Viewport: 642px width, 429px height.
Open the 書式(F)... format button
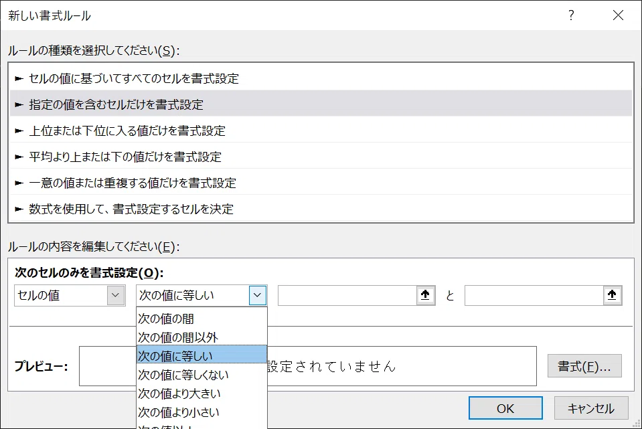point(584,366)
